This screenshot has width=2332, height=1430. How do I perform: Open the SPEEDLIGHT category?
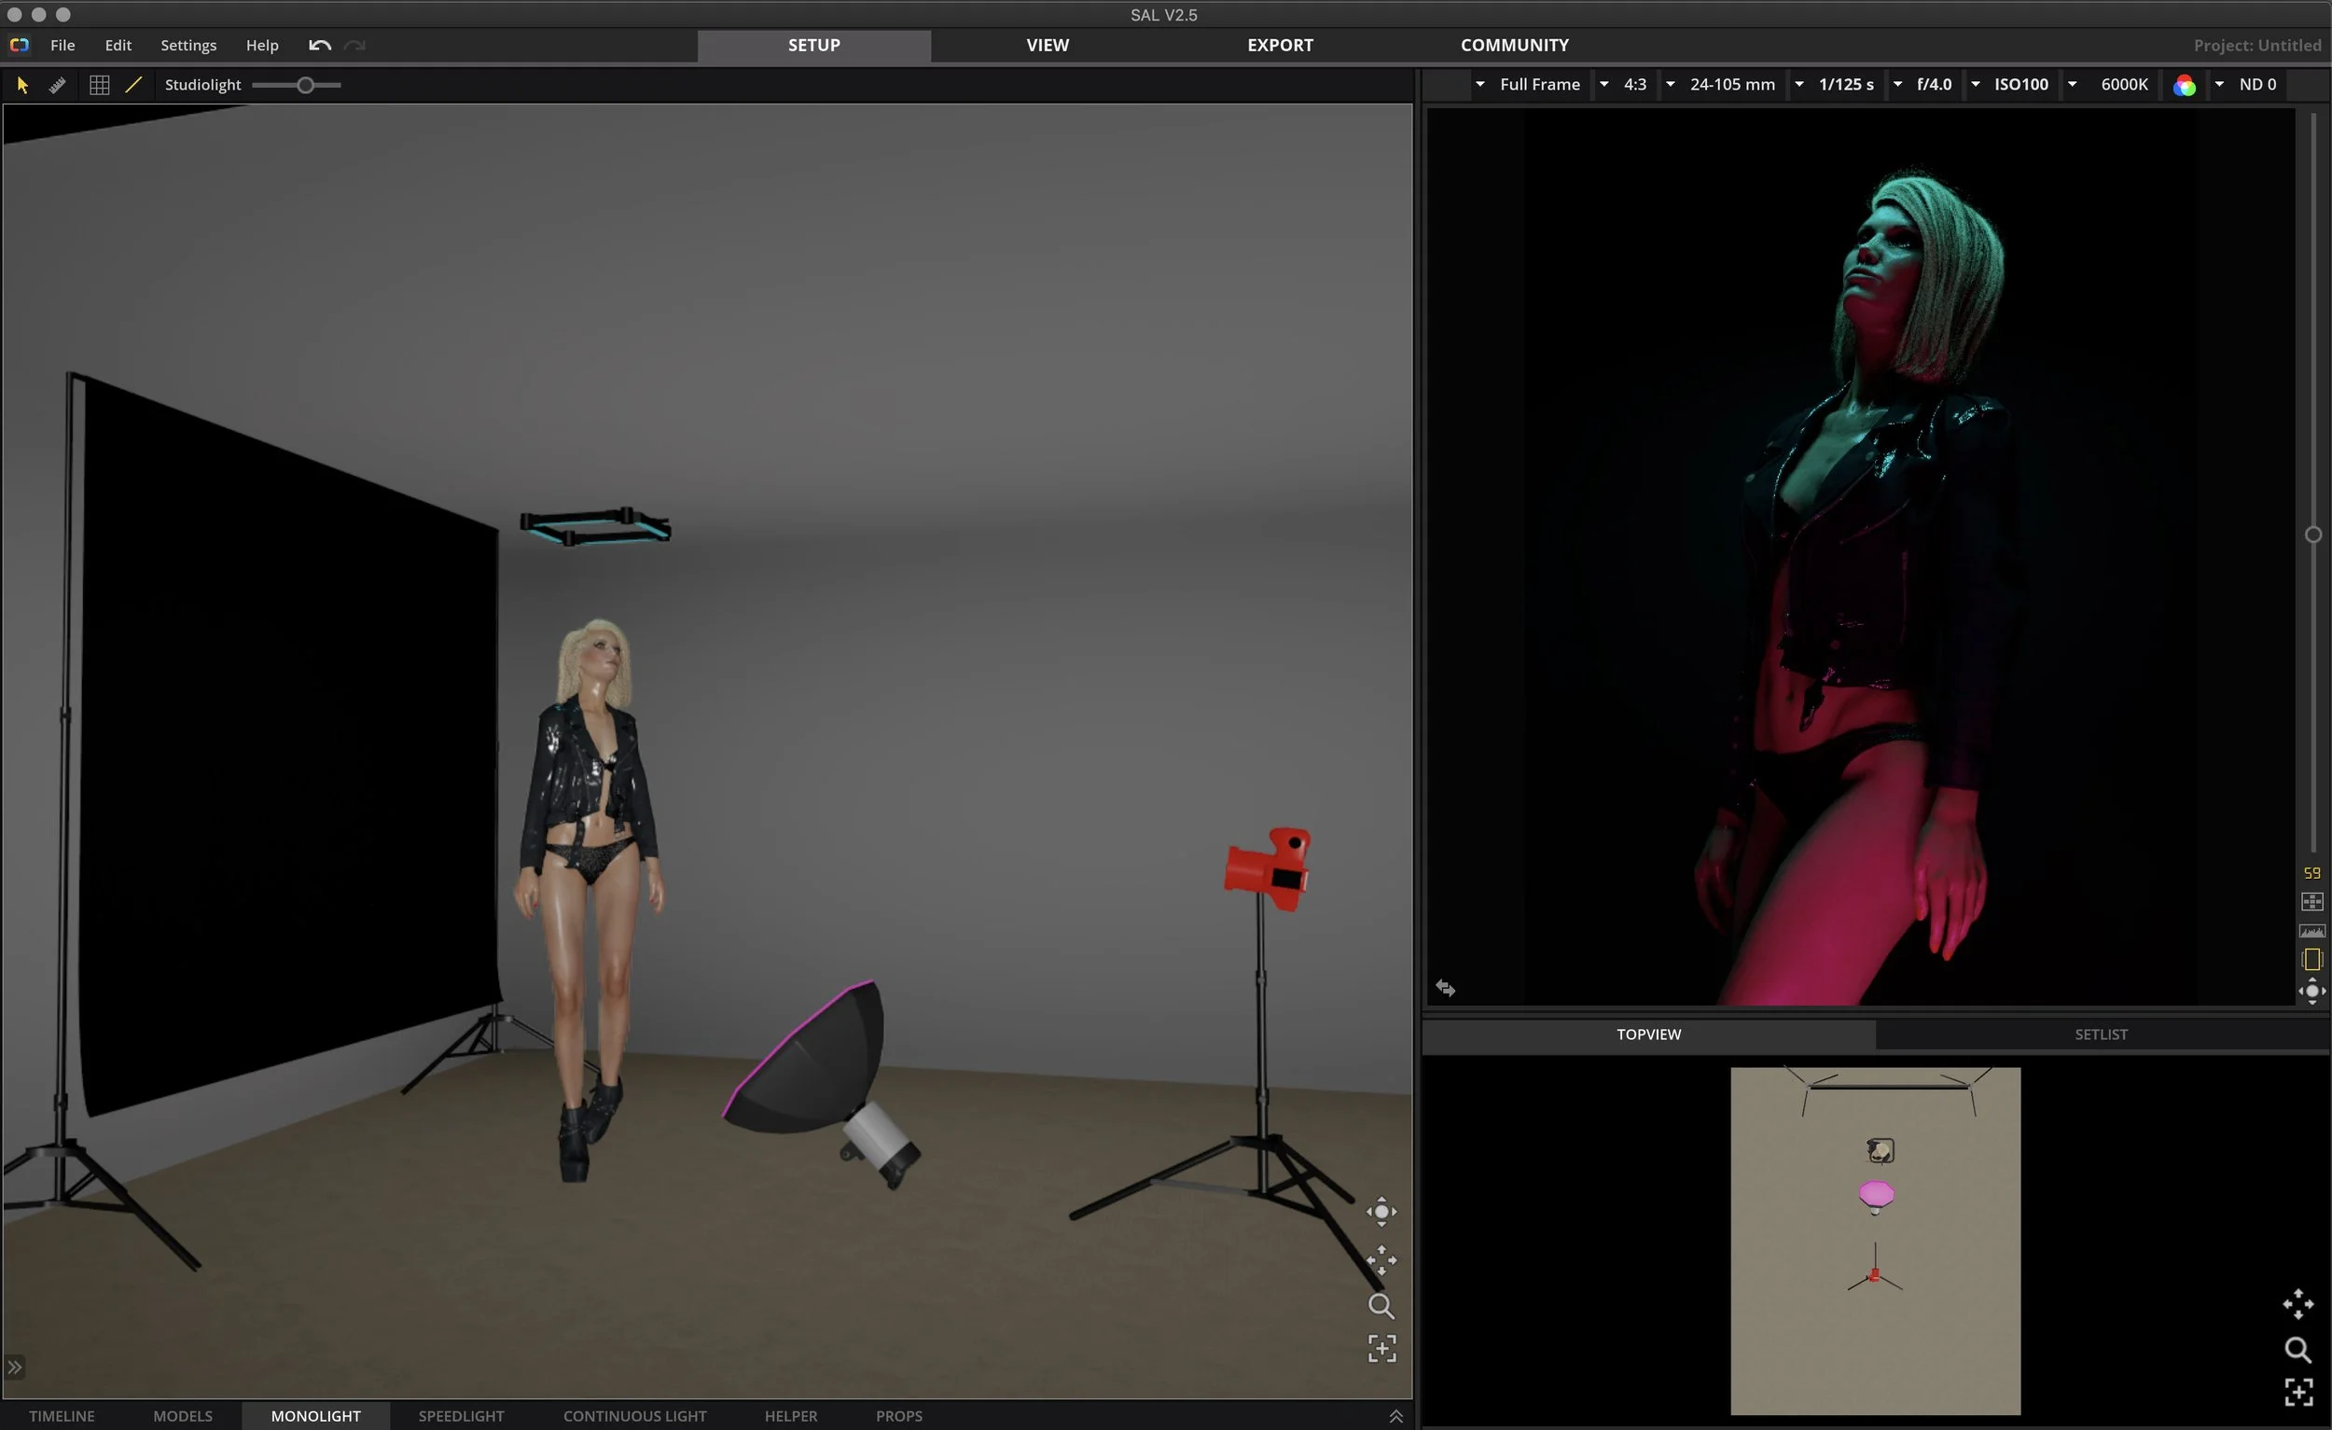coord(461,1416)
